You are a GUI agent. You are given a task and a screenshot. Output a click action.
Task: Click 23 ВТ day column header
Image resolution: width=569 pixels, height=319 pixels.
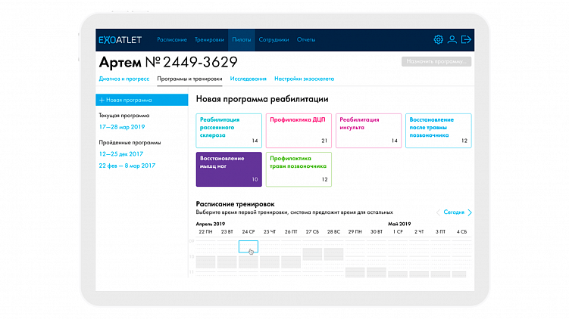click(x=227, y=232)
